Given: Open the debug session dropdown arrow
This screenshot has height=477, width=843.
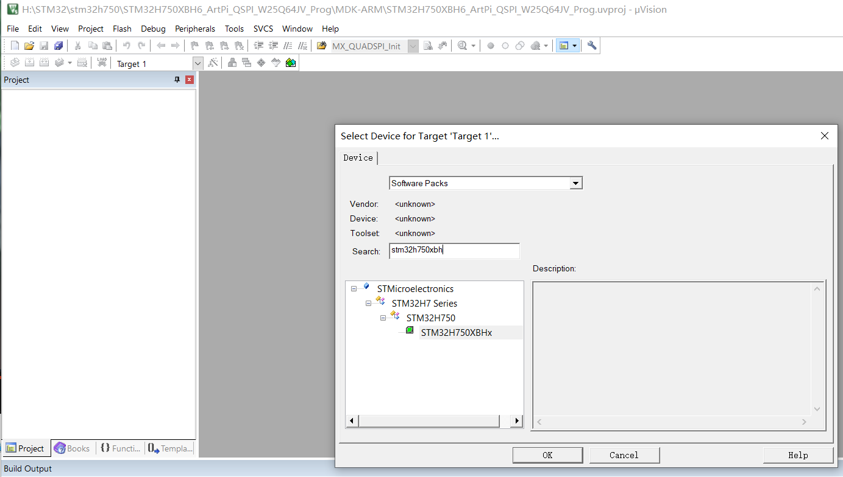Looking at the screenshot, I should coord(473,46).
